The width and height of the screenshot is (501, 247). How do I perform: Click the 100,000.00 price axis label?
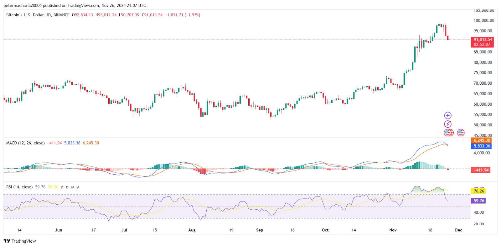tap(484, 21)
